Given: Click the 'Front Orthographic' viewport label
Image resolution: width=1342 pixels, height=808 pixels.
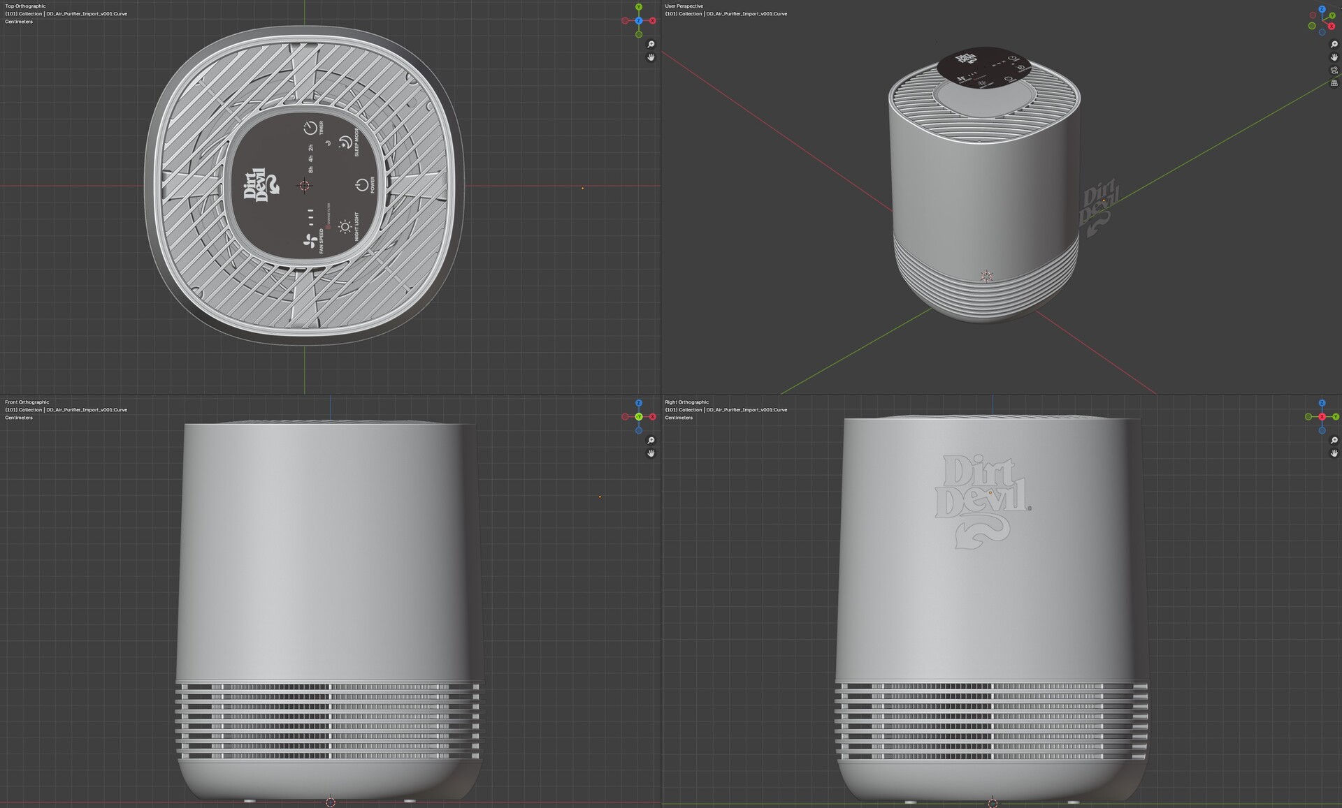Looking at the screenshot, I should (27, 402).
